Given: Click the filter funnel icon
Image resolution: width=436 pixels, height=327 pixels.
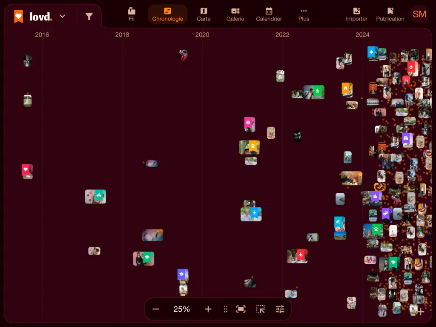Looking at the screenshot, I should click(89, 17).
